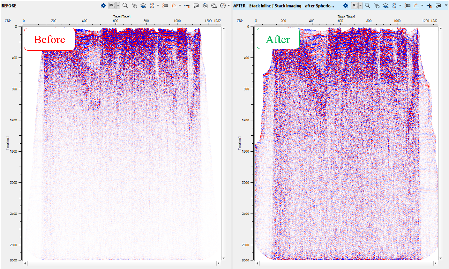
Task: Open trace header table in the BEFORE toolbar
Action: click(165, 6)
